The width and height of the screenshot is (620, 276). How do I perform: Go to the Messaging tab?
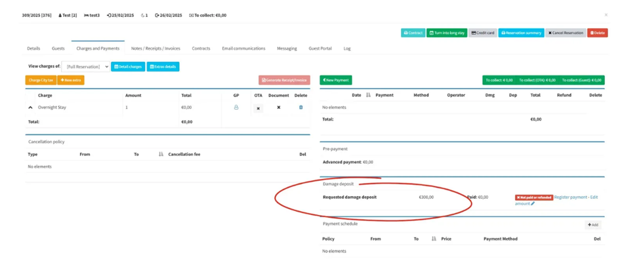click(287, 49)
